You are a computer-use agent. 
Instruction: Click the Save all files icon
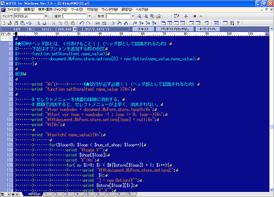coord(22,23)
